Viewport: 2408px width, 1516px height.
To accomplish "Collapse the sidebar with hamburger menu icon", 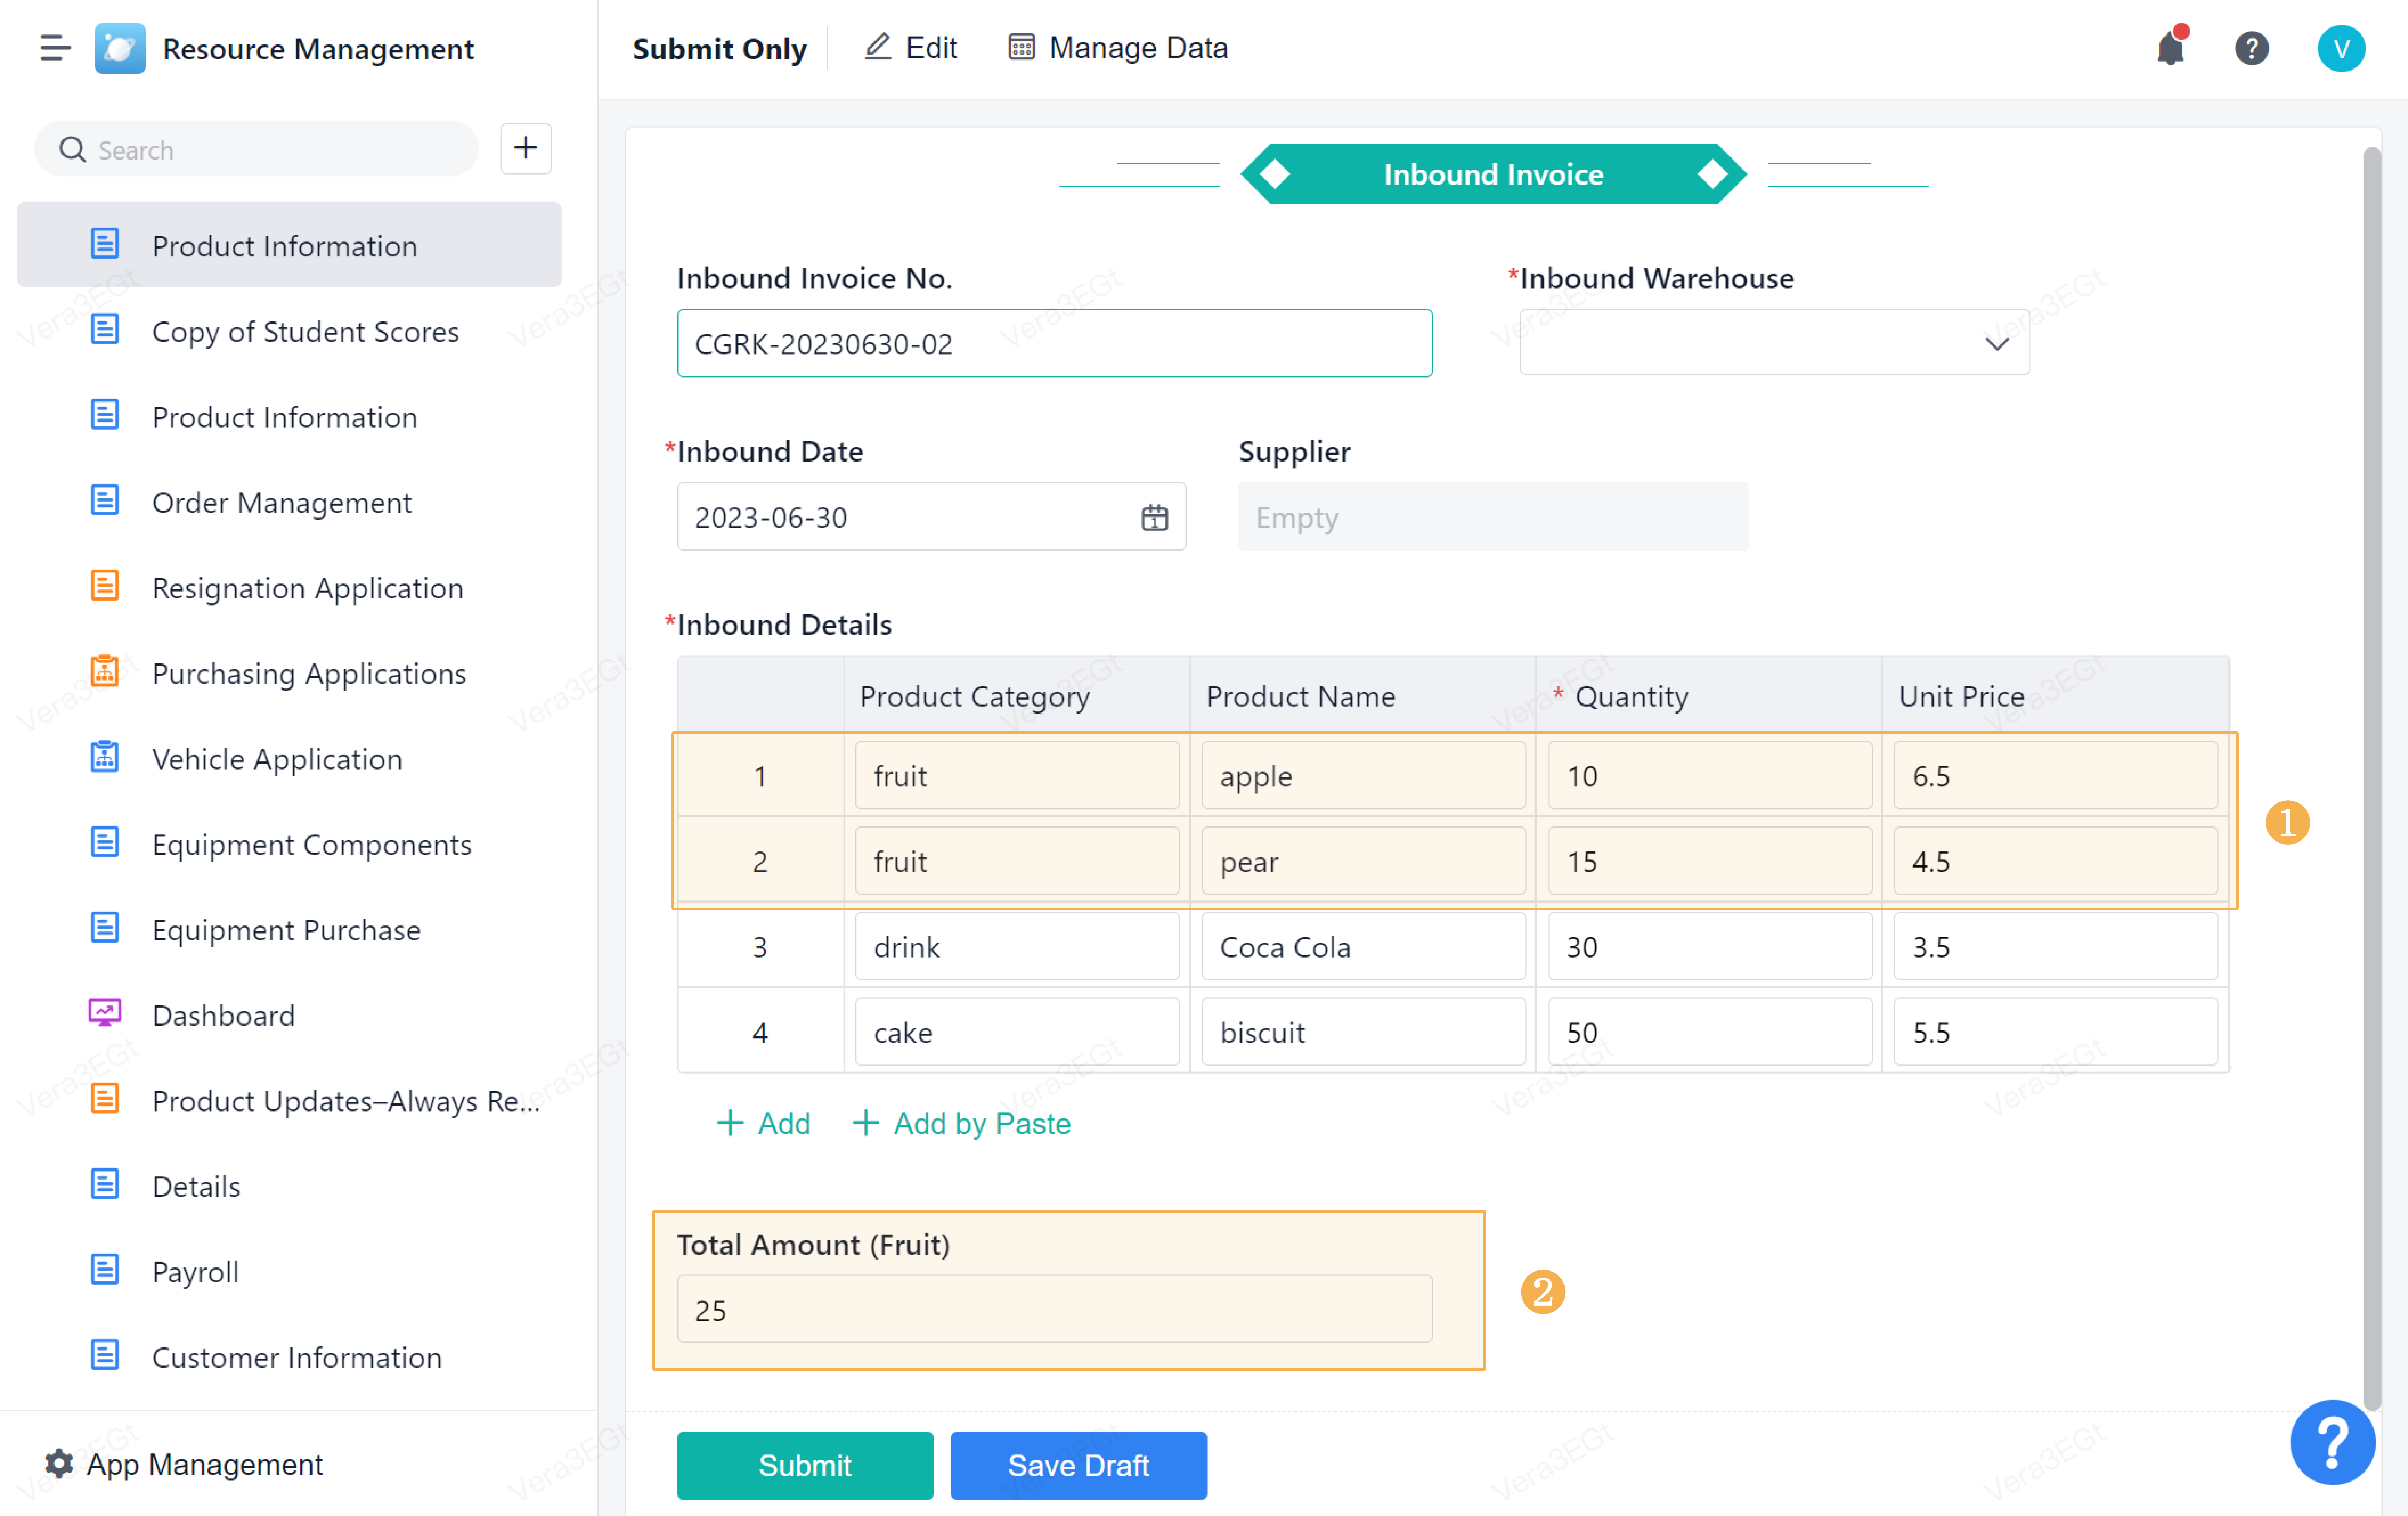I will 55,48.
